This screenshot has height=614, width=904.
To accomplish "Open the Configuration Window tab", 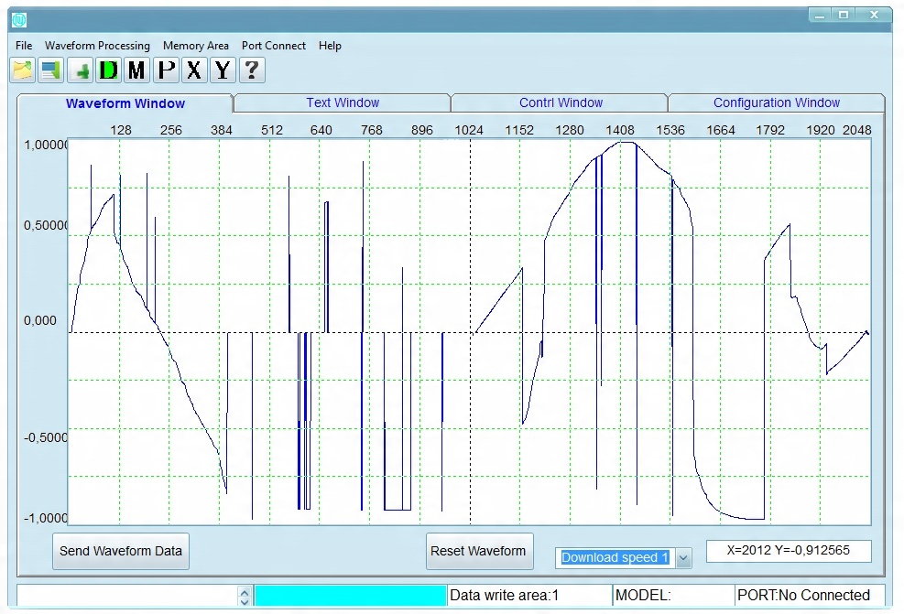I will (776, 103).
